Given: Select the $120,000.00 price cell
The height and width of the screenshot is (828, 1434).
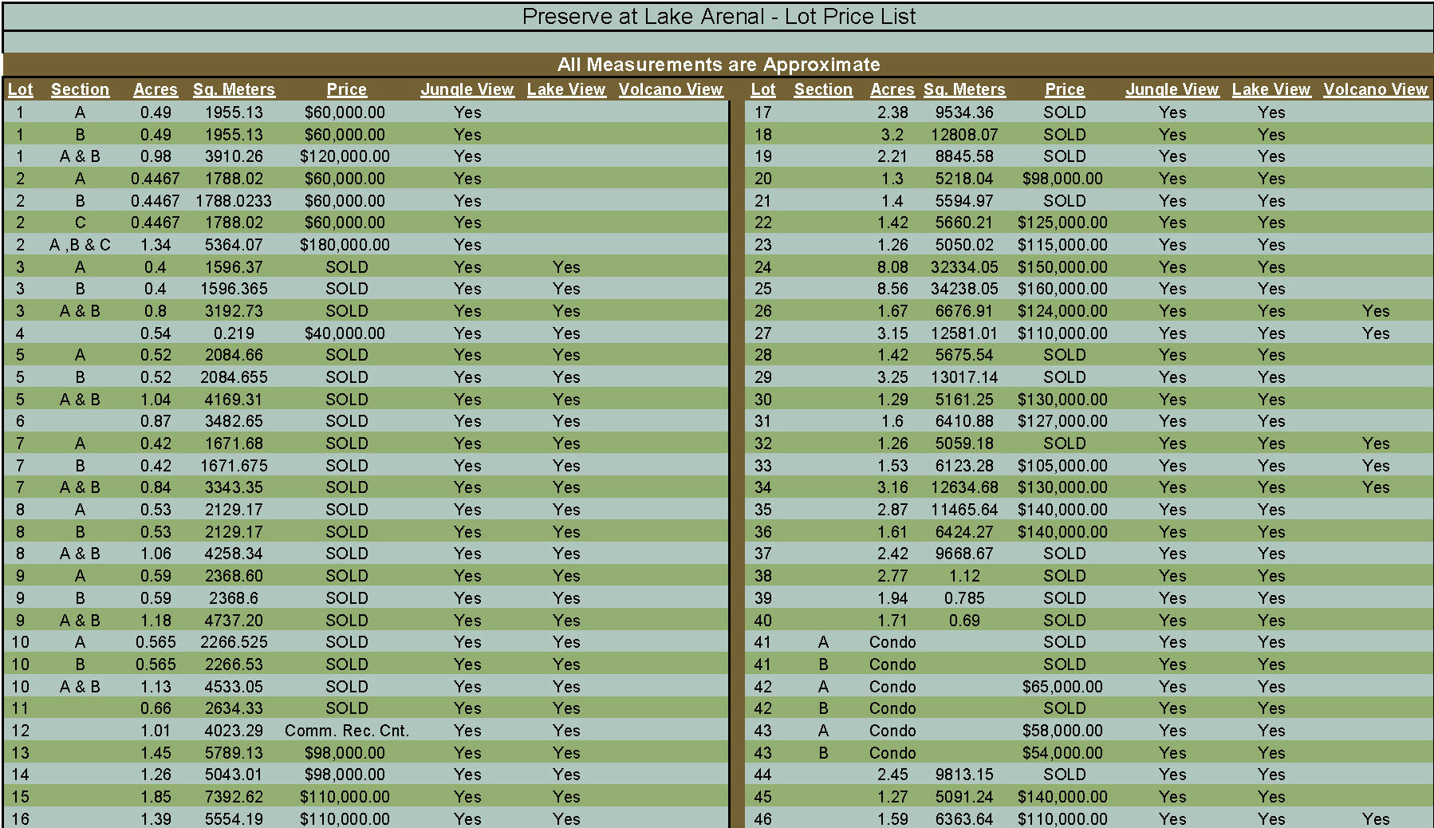Looking at the screenshot, I should click(x=345, y=156).
